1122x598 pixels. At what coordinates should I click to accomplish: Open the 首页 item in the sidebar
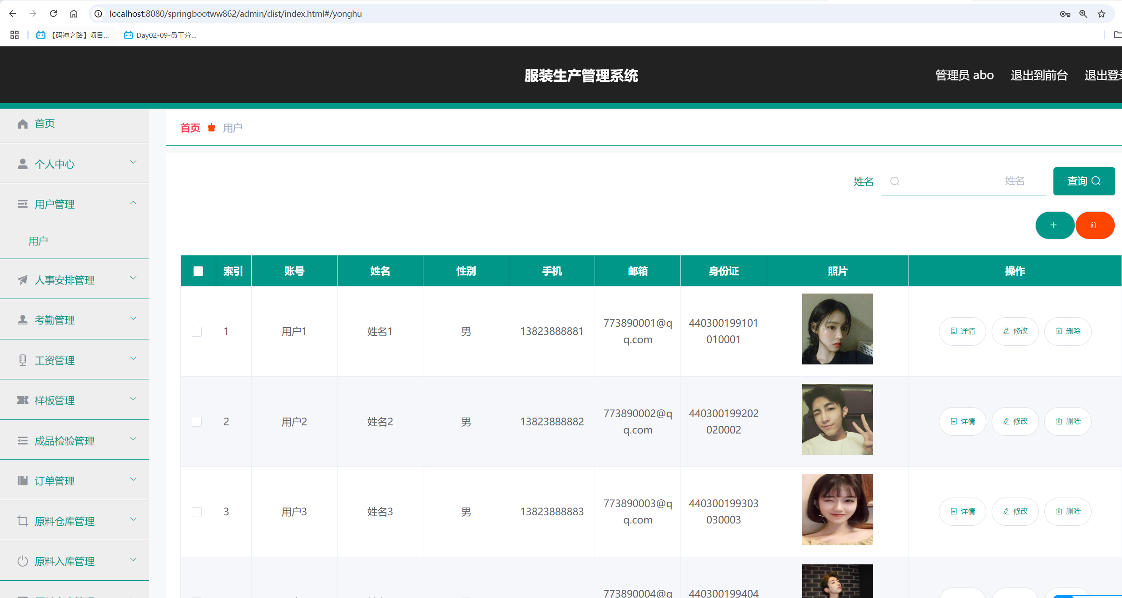point(45,124)
